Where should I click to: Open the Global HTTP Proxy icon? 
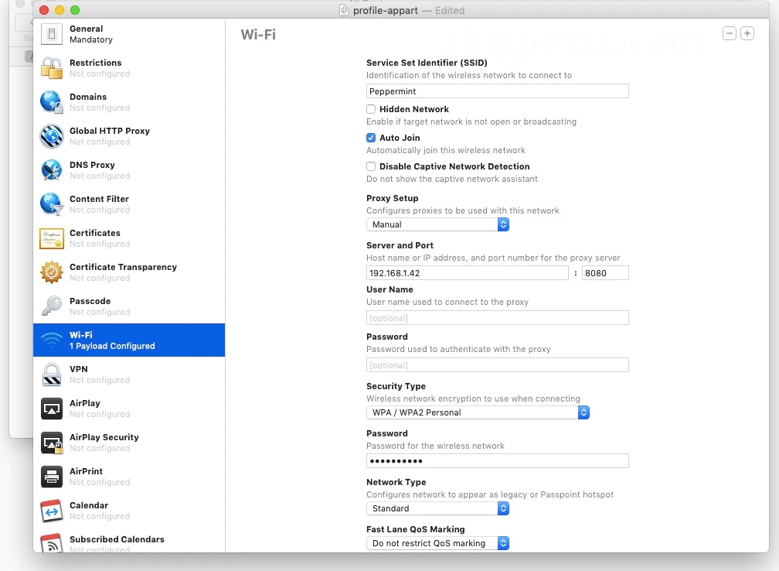coord(52,136)
